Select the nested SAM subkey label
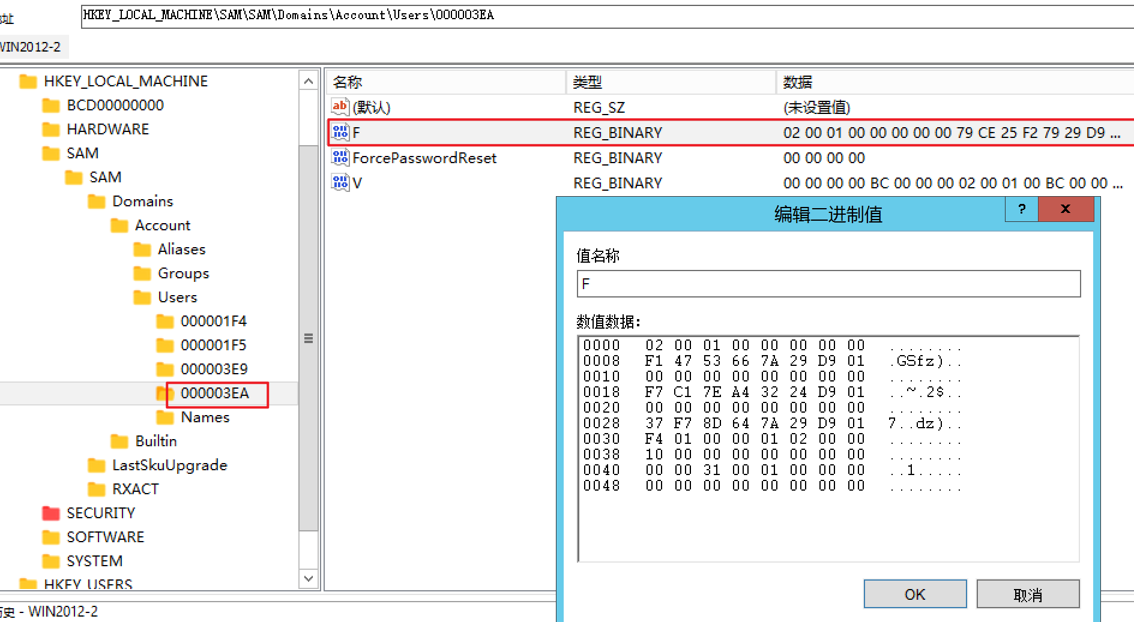 coord(105,177)
